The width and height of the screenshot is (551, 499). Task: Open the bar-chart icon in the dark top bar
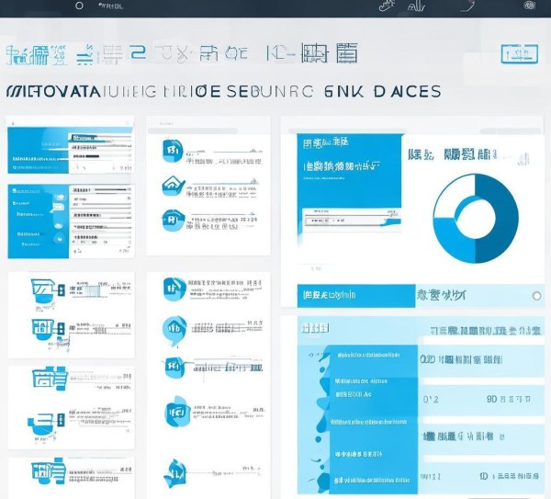click(416, 6)
